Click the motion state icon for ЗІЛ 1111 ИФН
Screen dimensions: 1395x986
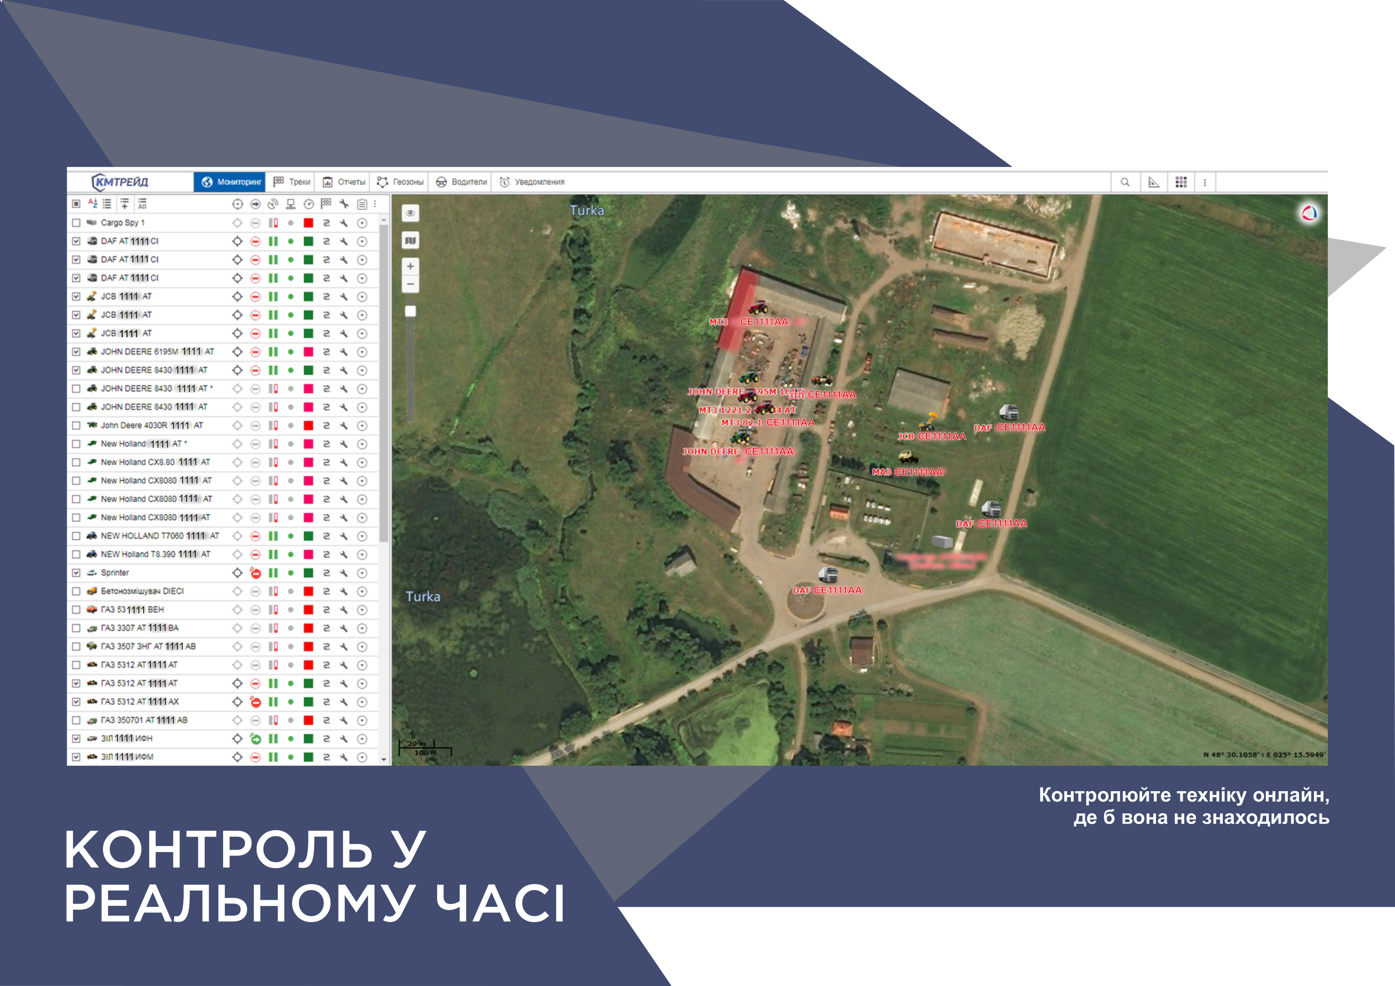click(256, 739)
